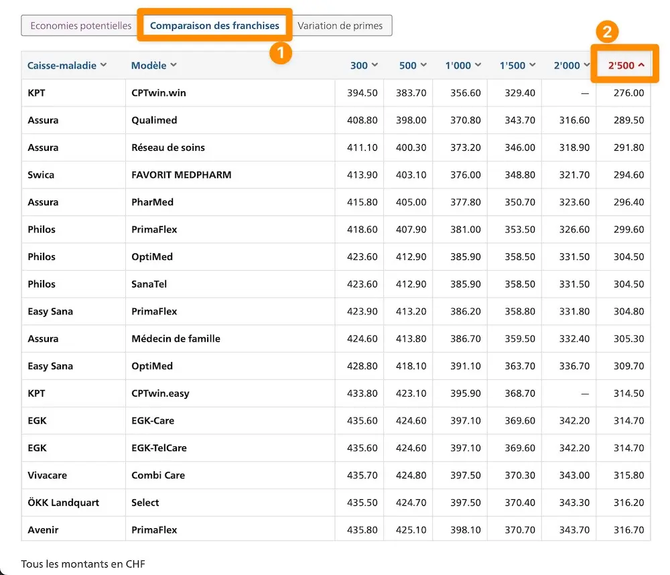The width and height of the screenshot is (670, 575).
Task: Sort by Caisse-maladie column header
Action: point(66,66)
